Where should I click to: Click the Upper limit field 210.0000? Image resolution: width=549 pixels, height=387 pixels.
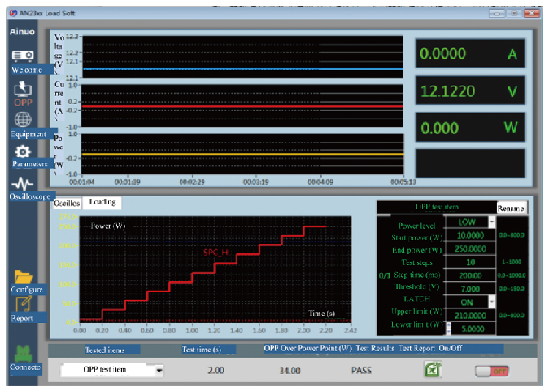(x=470, y=315)
